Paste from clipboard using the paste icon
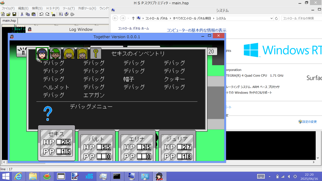 pyautogui.click(x=33, y=14)
